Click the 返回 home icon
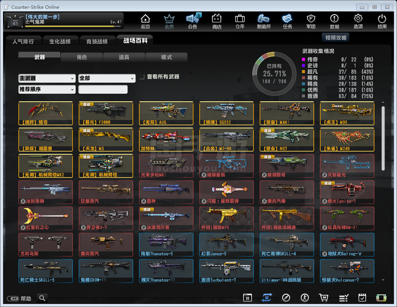 145,21
